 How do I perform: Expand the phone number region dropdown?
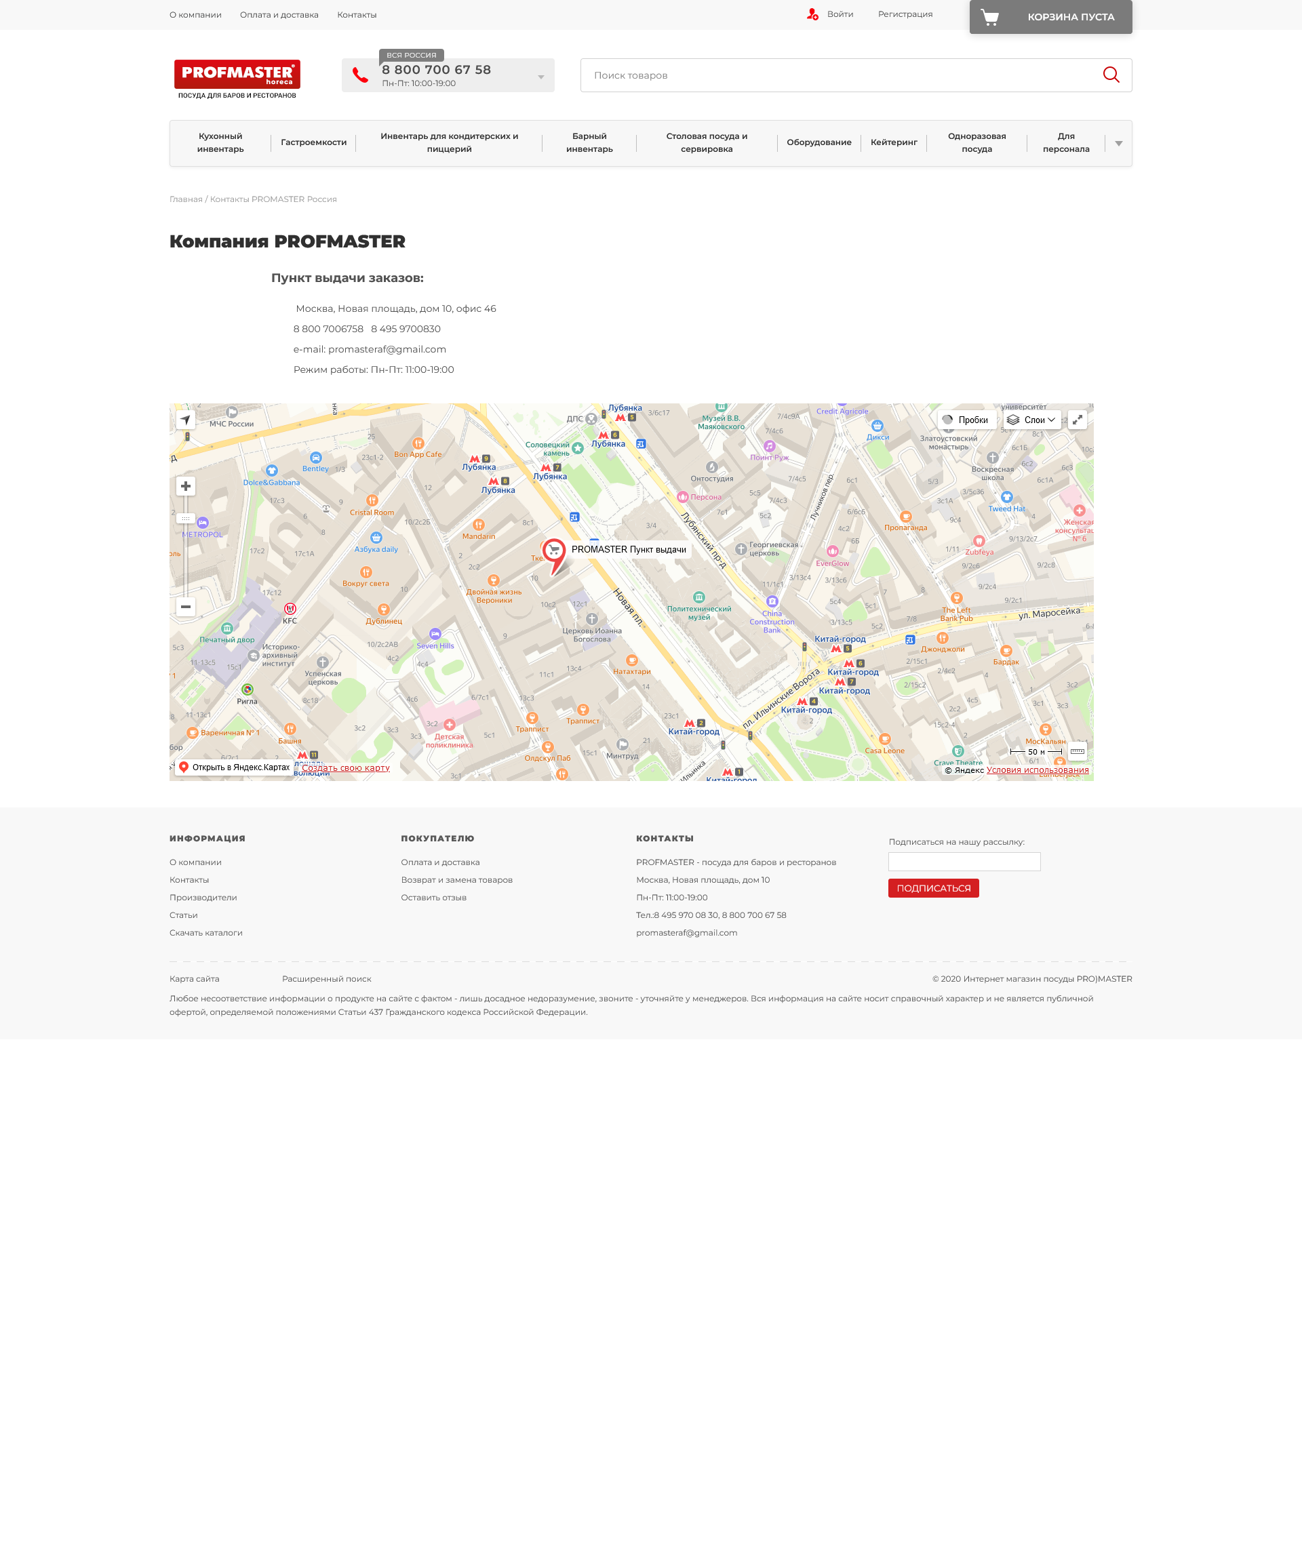coord(541,77)
